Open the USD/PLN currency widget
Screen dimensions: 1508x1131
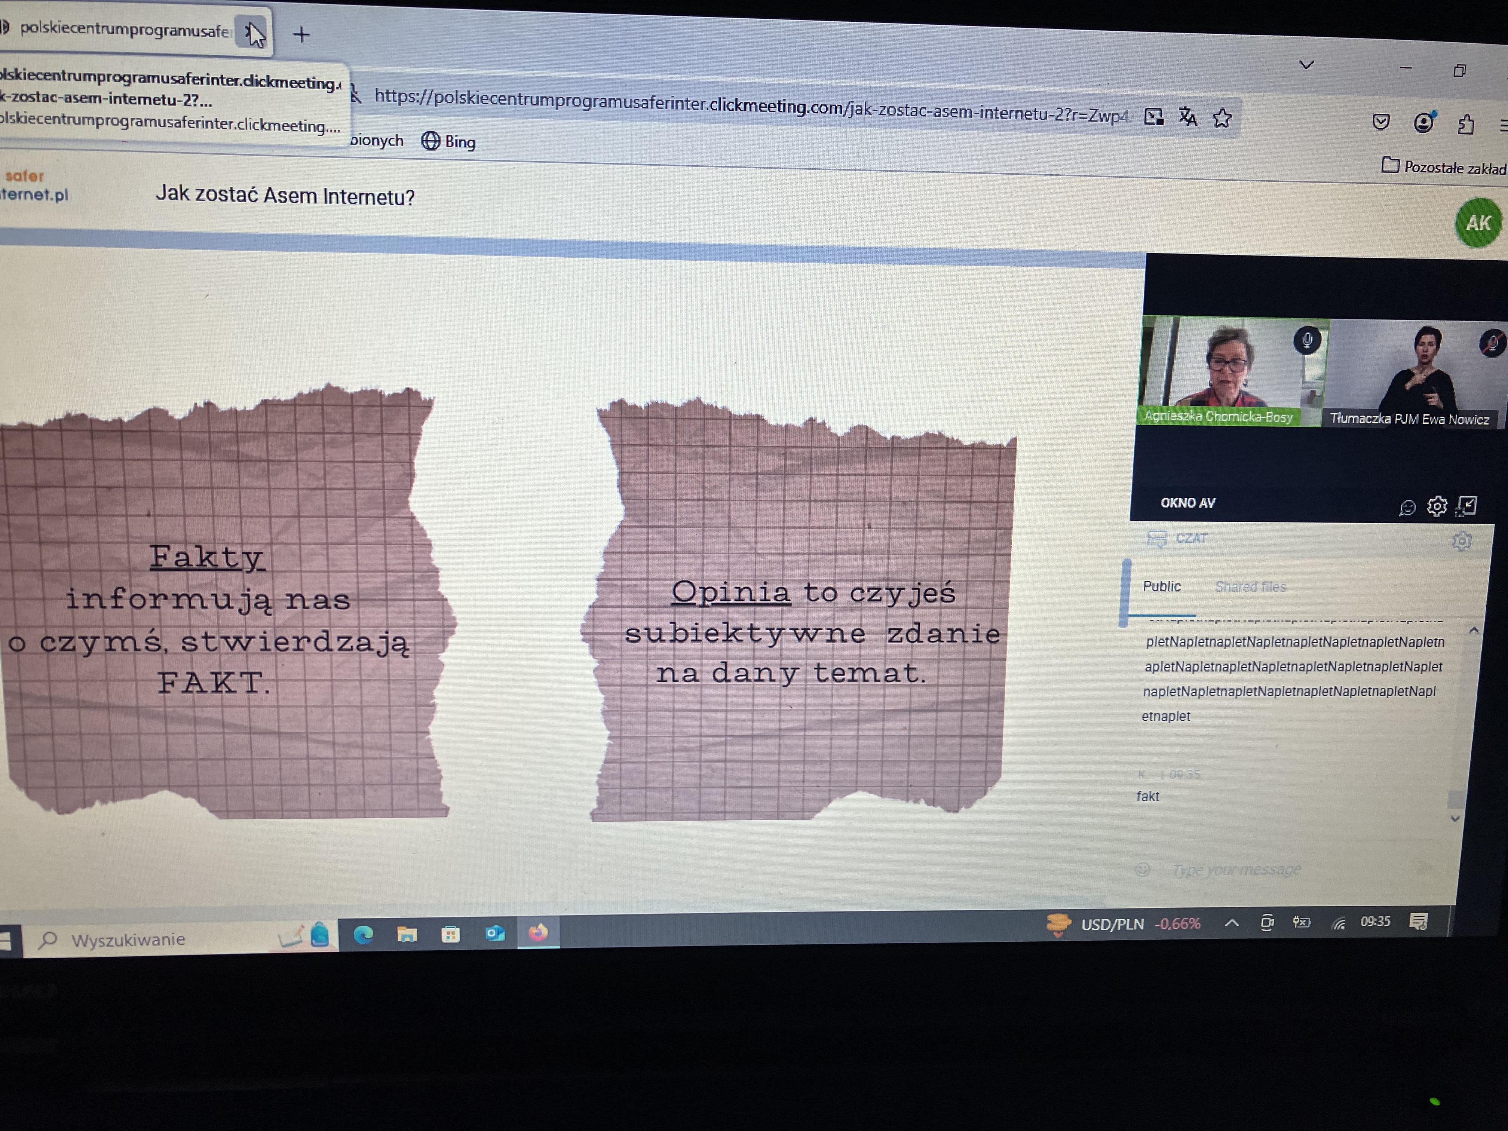(1124, 925)
